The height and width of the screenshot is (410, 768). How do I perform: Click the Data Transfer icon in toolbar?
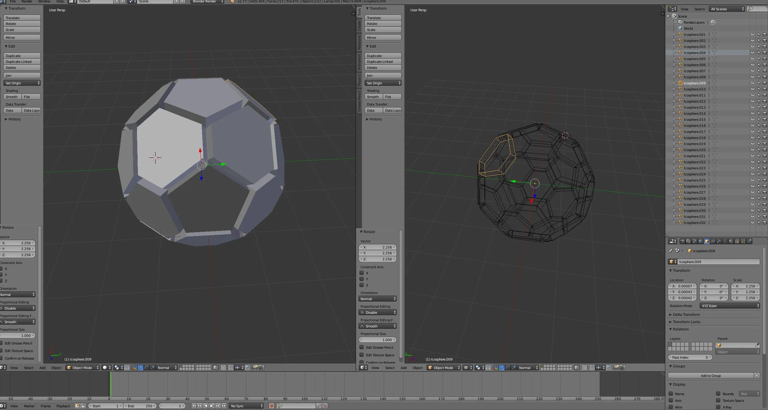[x=9, y=110]
